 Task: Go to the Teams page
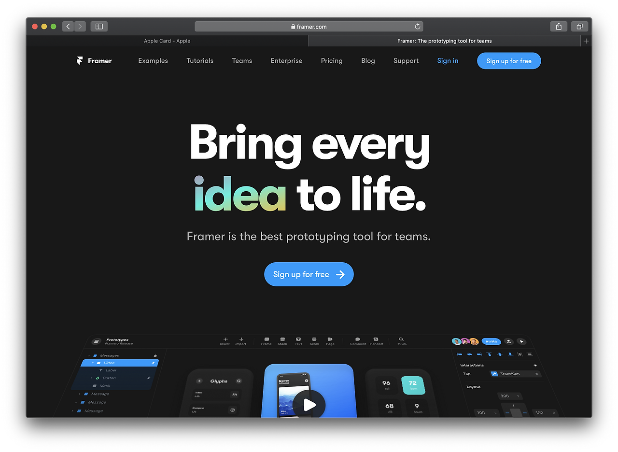tap(242, 61)
